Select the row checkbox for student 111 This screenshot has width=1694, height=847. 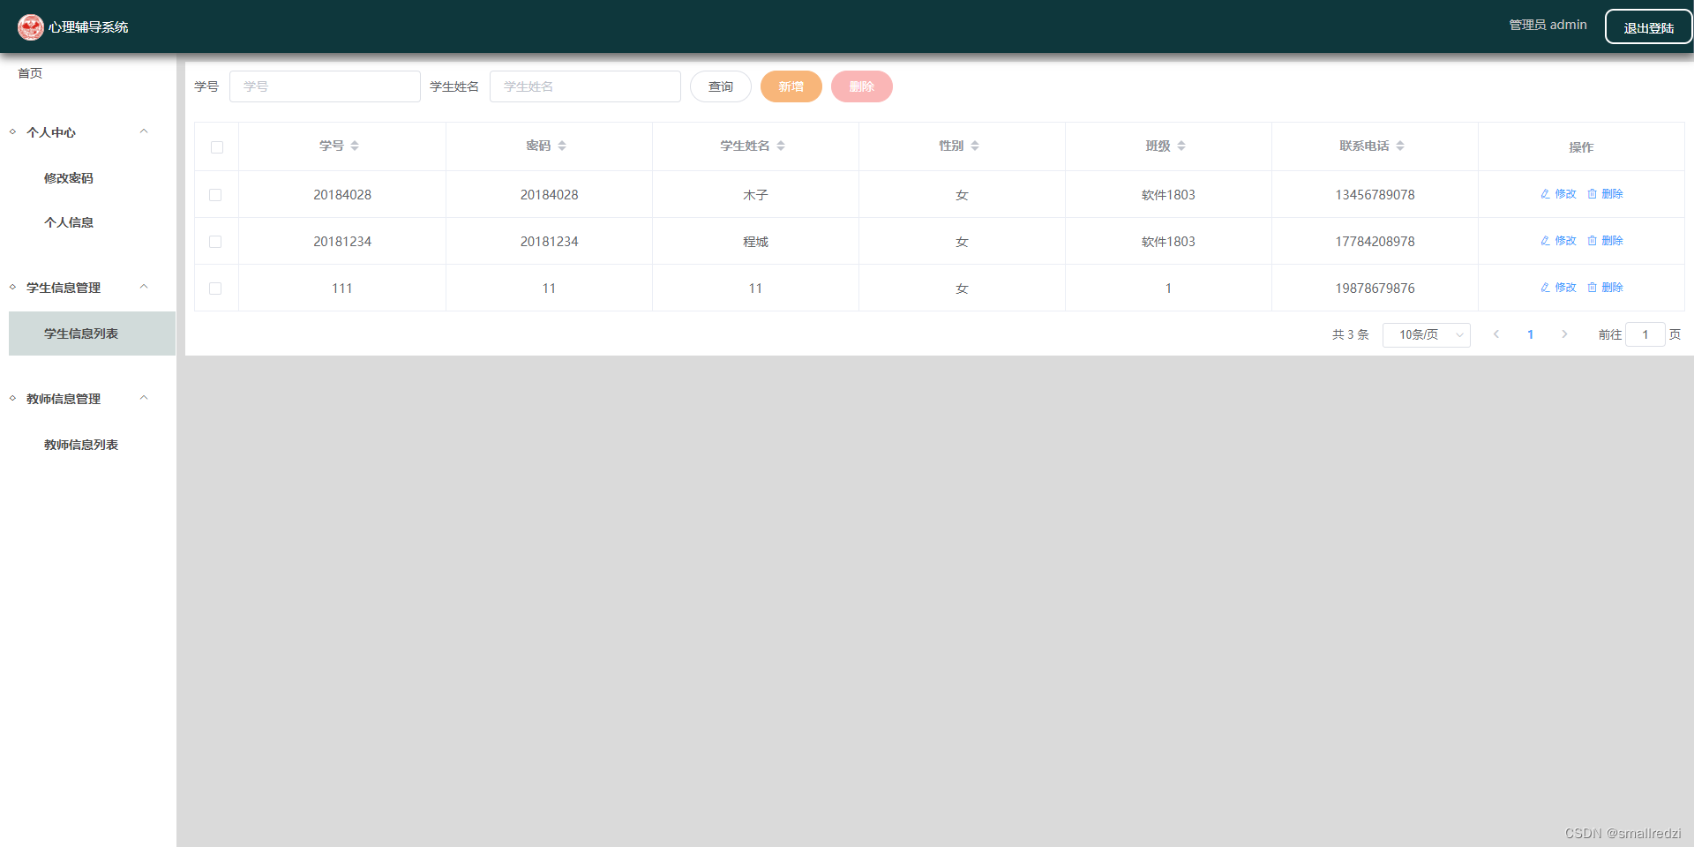[x=215, y=289]
